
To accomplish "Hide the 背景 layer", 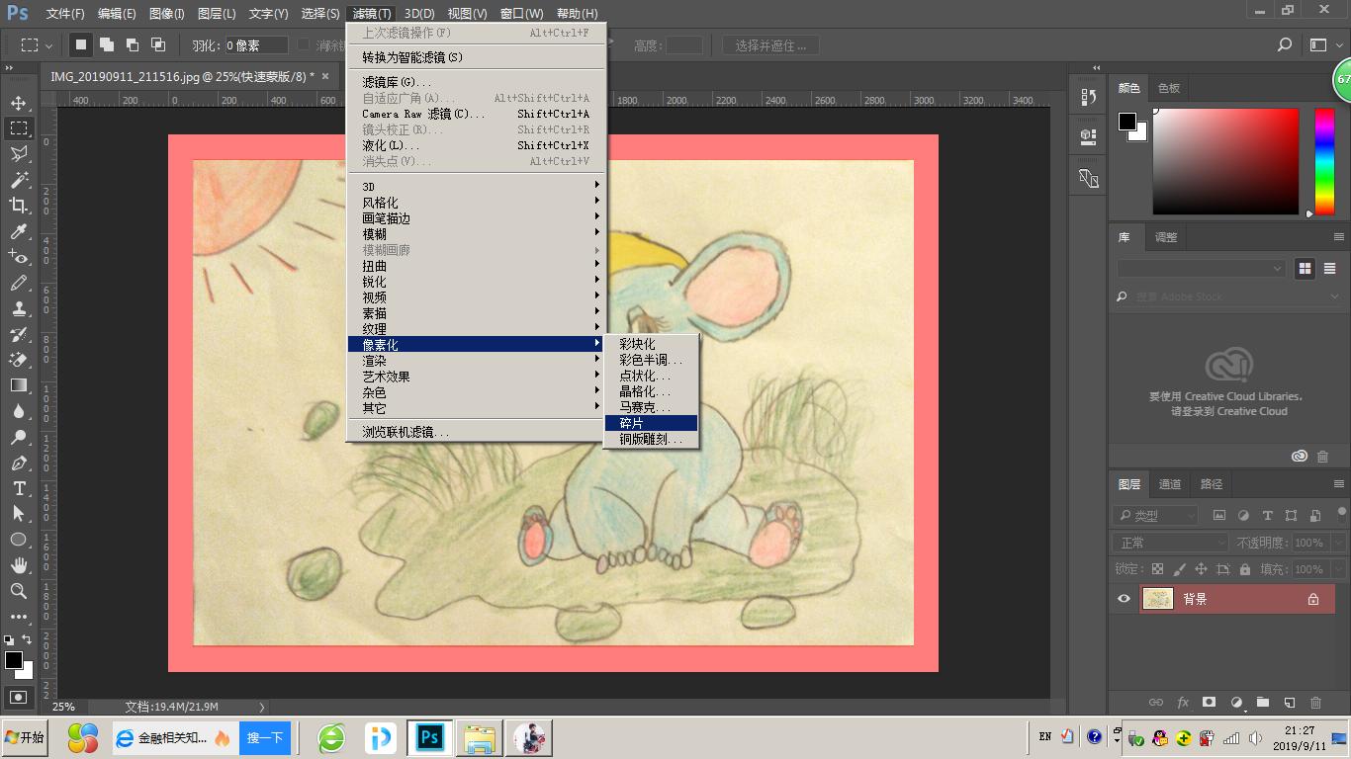I will coord(1125,598).
